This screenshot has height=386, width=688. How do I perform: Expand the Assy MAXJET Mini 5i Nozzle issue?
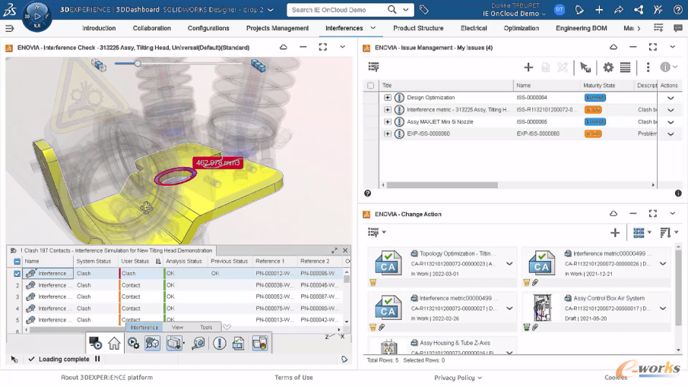(x=388, y=121)
